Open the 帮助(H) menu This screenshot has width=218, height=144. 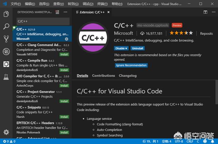(x=117, y=4)
